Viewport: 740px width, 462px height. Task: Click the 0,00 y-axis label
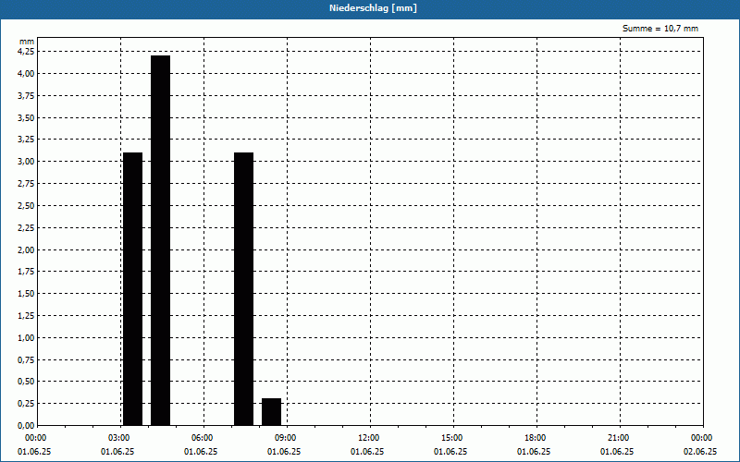tap(26, 426)
